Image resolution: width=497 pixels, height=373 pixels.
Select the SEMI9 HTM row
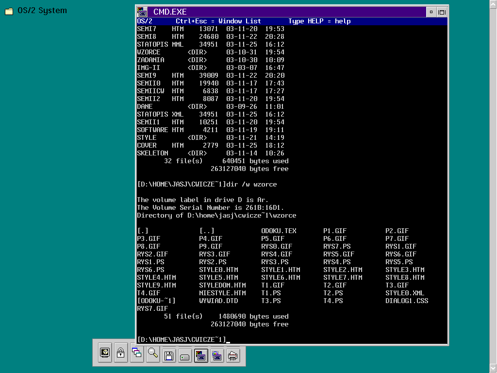(x=211, y=75)
